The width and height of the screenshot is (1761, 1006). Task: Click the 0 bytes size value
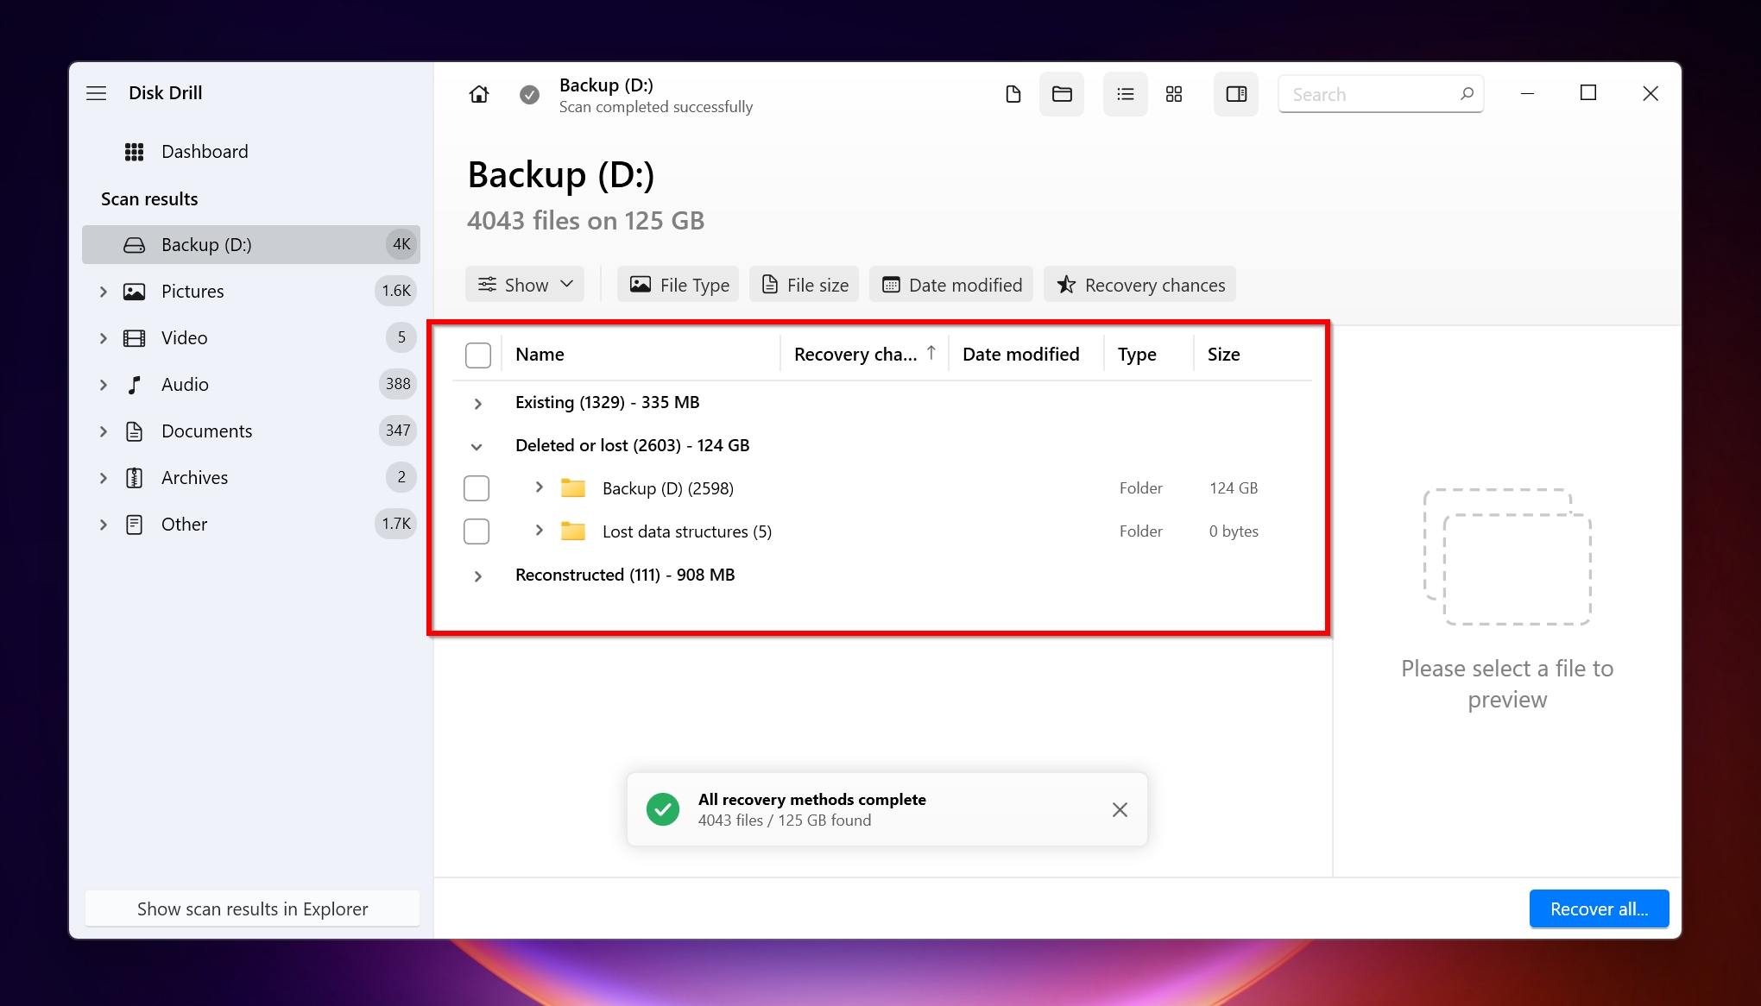(x=1234, y=531)
